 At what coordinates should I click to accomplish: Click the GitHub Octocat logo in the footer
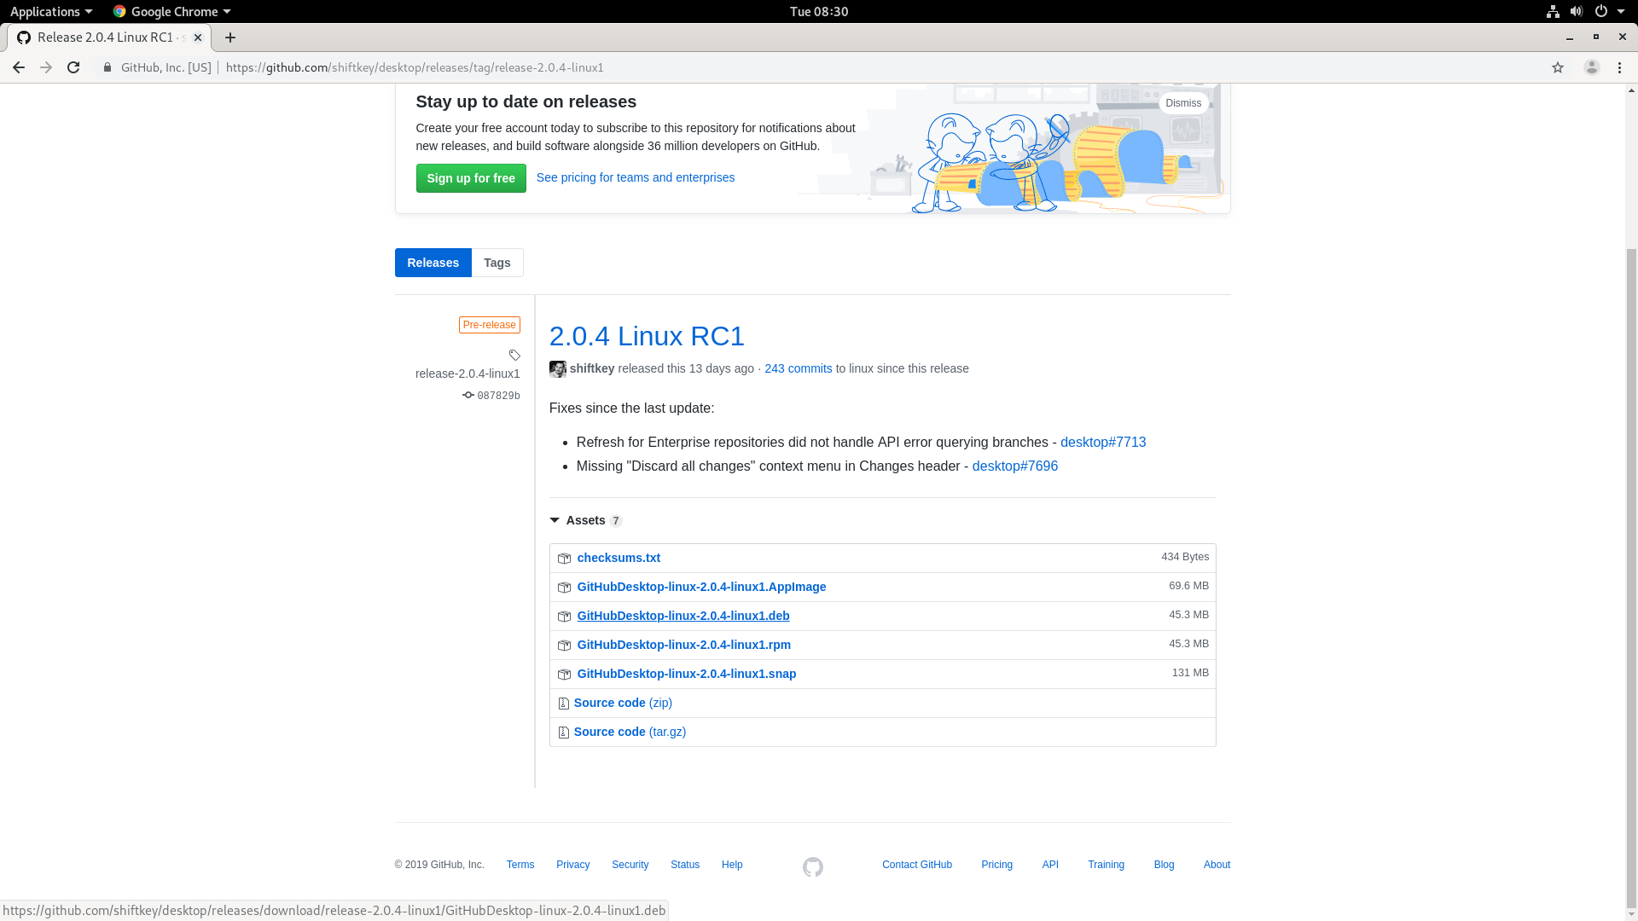click(813, 867)
